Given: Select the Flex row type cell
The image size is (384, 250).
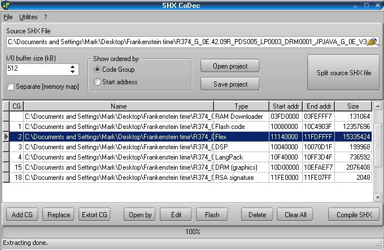Looking at the screenshot, I should tap(241, 137).
